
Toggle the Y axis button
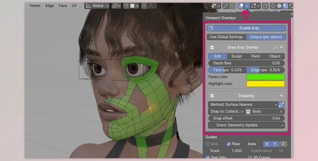point(275,144)
